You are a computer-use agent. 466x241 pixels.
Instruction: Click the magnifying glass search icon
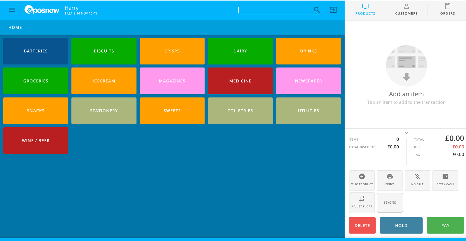click(x=316, y=10)
